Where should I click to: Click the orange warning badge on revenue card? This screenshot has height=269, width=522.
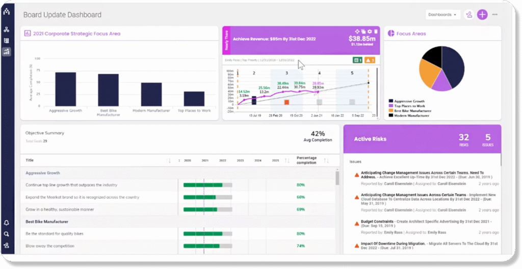(x=371, y=61)
